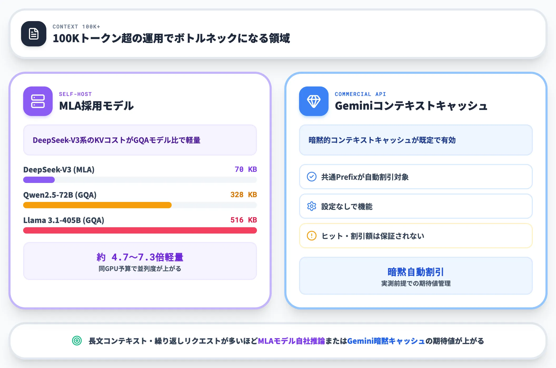Click the Llama 3.1-405B (GQA) label
The width and height of the screenshot is (556, 368).
[x=64, y=220]
